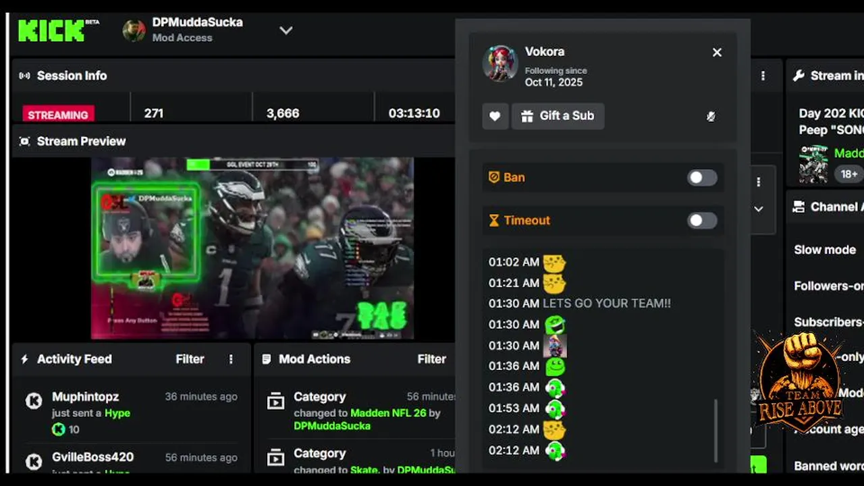Open Muphintopz in the Activity Feed

pos(85,397)
